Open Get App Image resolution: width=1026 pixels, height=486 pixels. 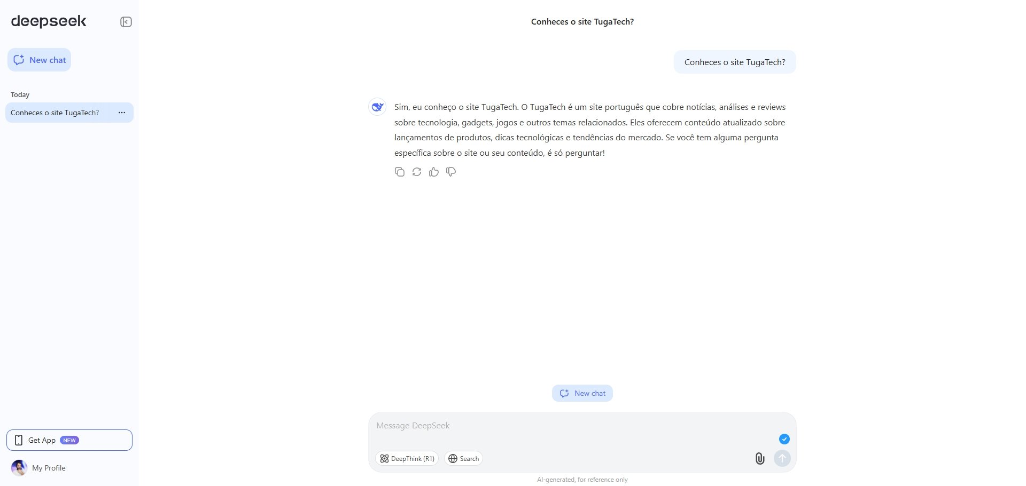pyautogui.click(x=69, y=440)
